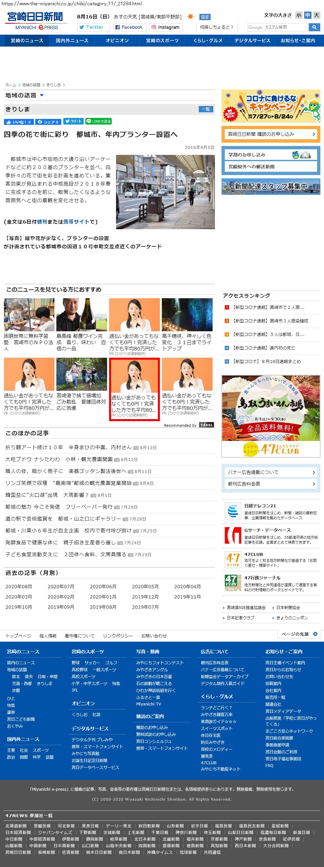Image resolution: width=324 pixels, height=867 pixels.
Task: Tweet the article with the ツイート button
Action: pos(73,122)
